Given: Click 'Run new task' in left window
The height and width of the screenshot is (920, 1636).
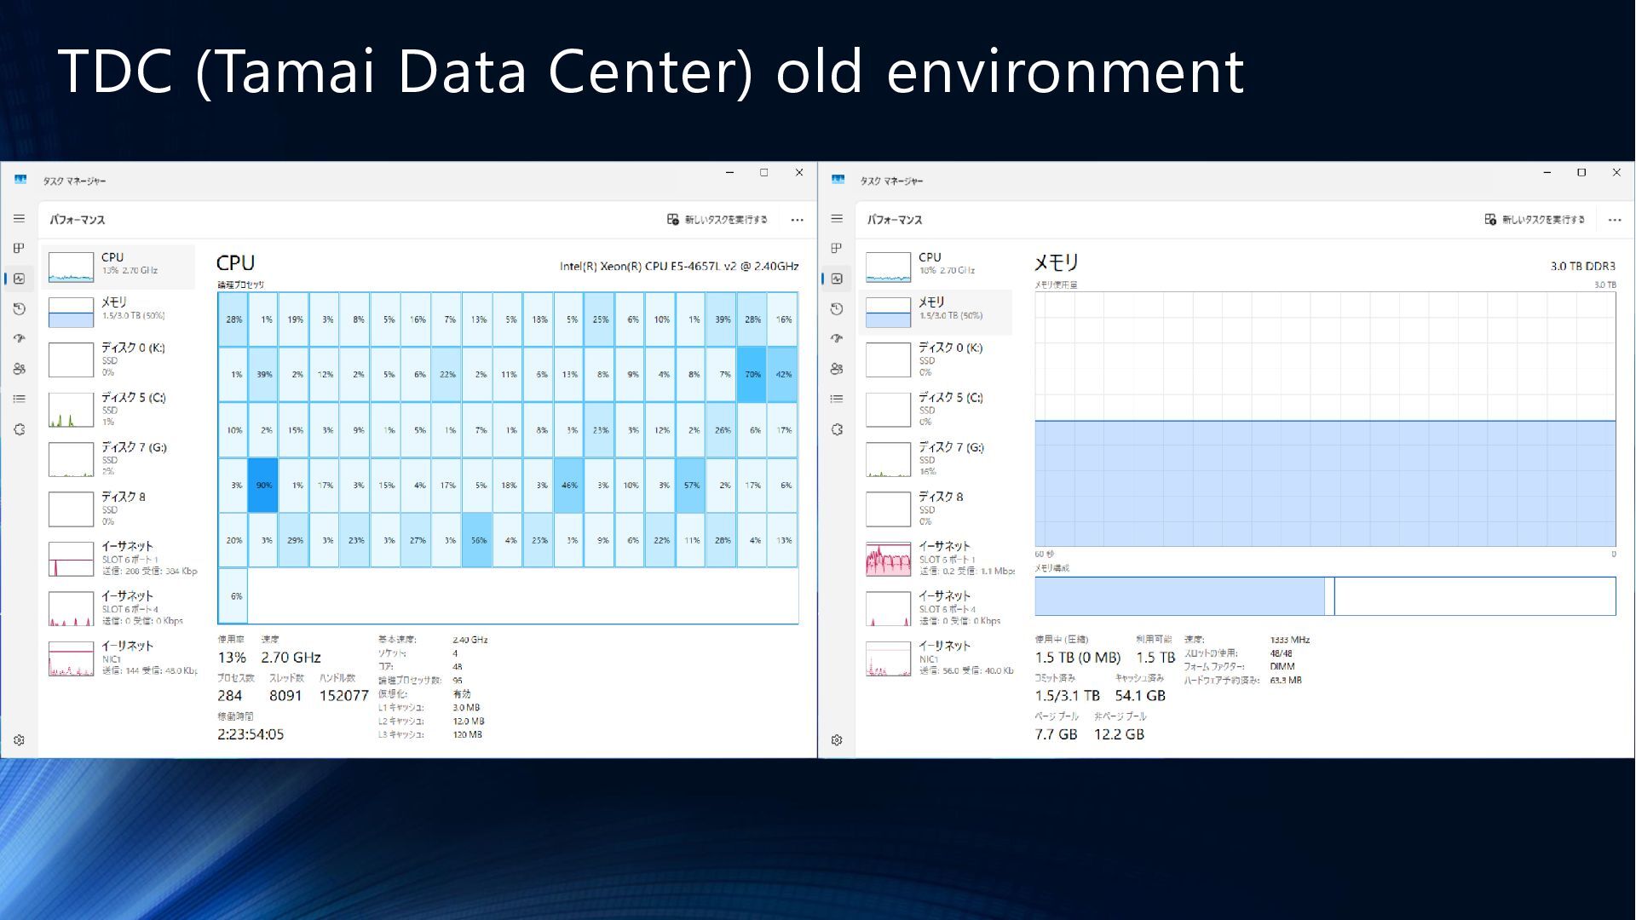Looking at the screenshot, I should [x=717, y=220].
